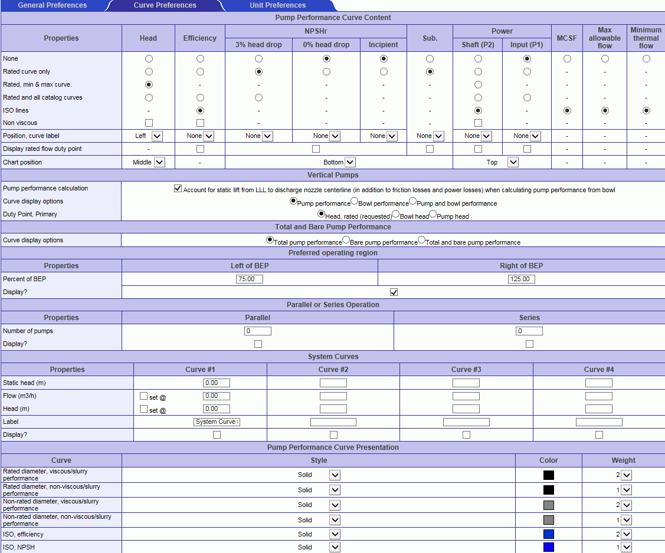
Task: Open Weight dropdown for ISO, NPSH
Action: click(627, 548)
